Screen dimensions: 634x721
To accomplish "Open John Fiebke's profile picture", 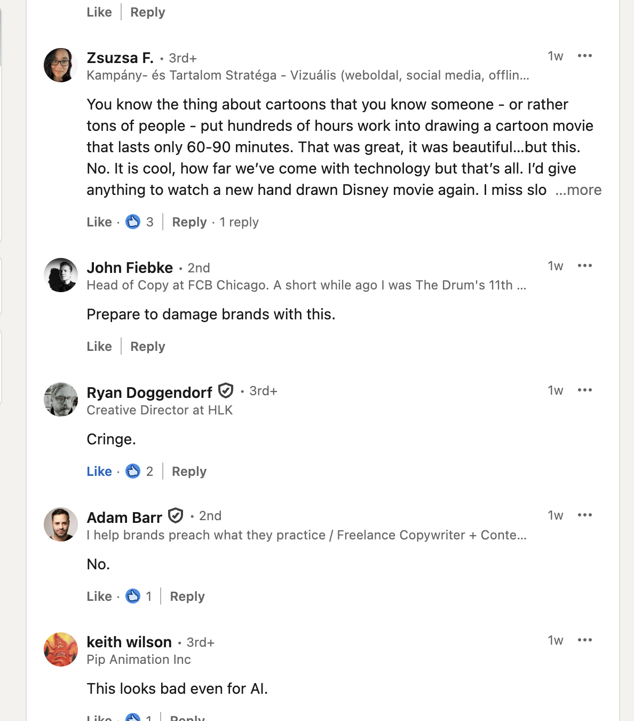I will pos(61,275).
